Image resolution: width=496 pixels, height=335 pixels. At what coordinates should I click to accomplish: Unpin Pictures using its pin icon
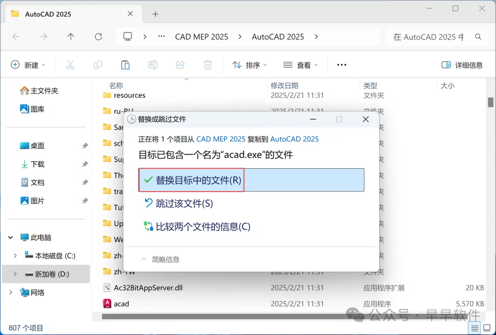click(85, 201)
